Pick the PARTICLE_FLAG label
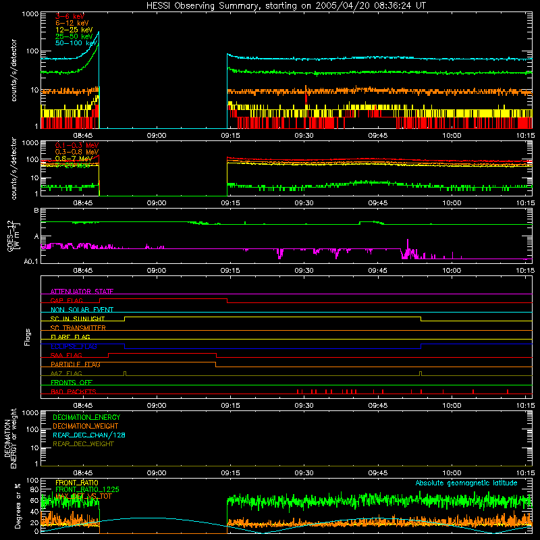Image resolution: width=540 pixels, height=540 pixels. (x=76, y=364)
